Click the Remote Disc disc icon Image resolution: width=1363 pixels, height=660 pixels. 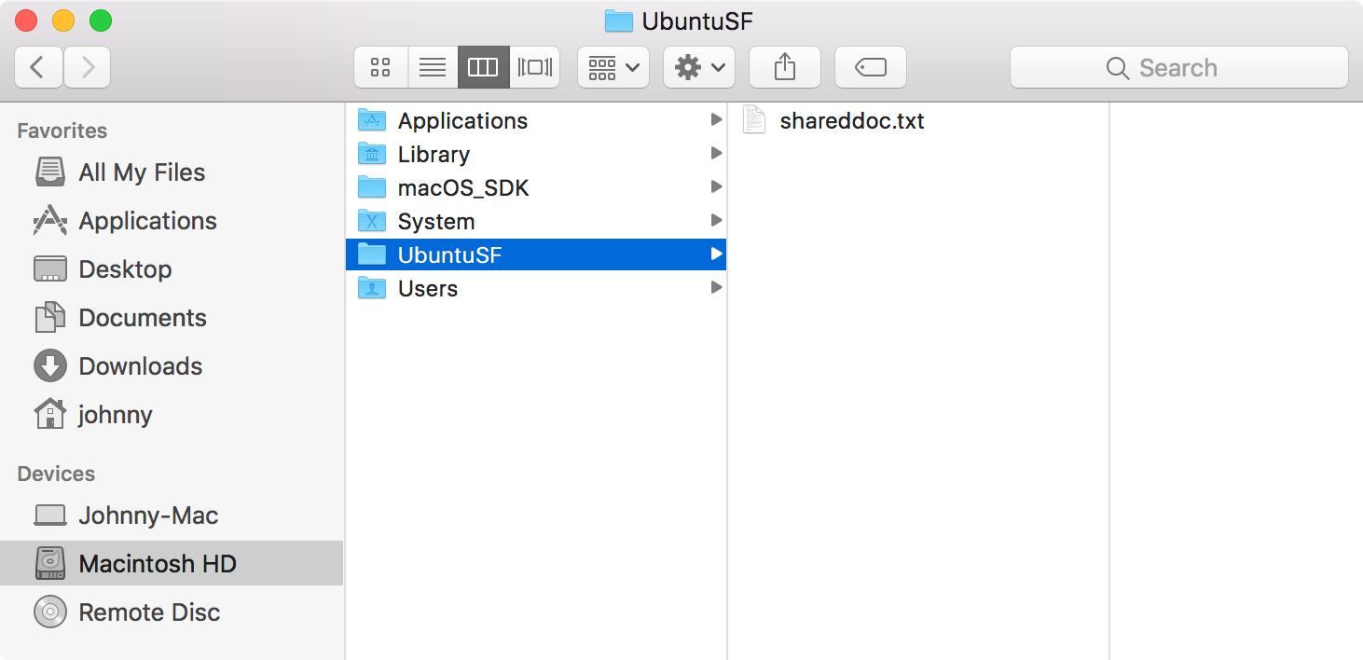click(x=50, y=612)
